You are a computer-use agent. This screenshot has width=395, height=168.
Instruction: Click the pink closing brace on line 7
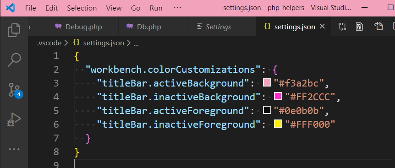88,139
